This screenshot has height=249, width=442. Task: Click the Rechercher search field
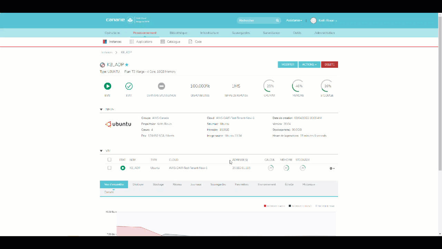[x=256, y=20]
